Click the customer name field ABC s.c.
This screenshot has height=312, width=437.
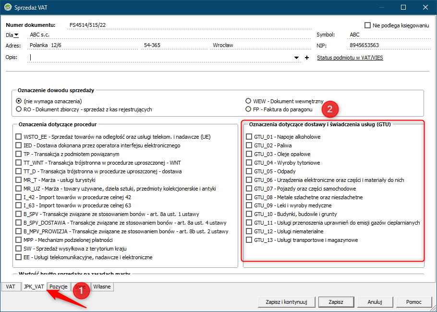[170, 35]
